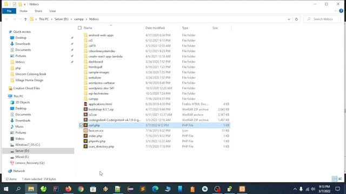This screenshot has height=194, width=346.
Task: Open Chrome from the taskbar
Action: (x=81, y=189)
